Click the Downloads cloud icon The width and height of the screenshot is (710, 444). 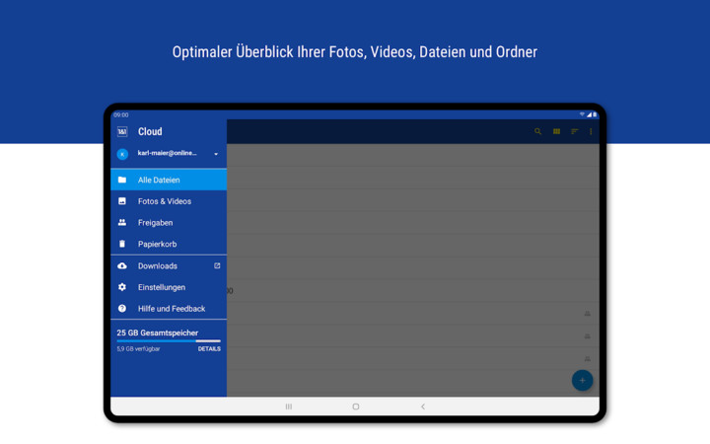point(122,266)
